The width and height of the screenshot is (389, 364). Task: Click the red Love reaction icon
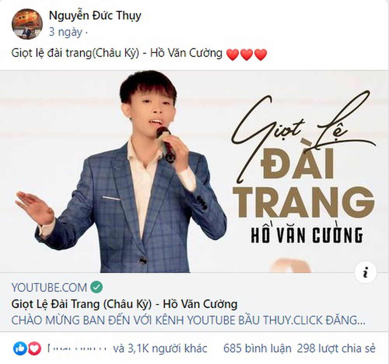[x=34, y=348]
